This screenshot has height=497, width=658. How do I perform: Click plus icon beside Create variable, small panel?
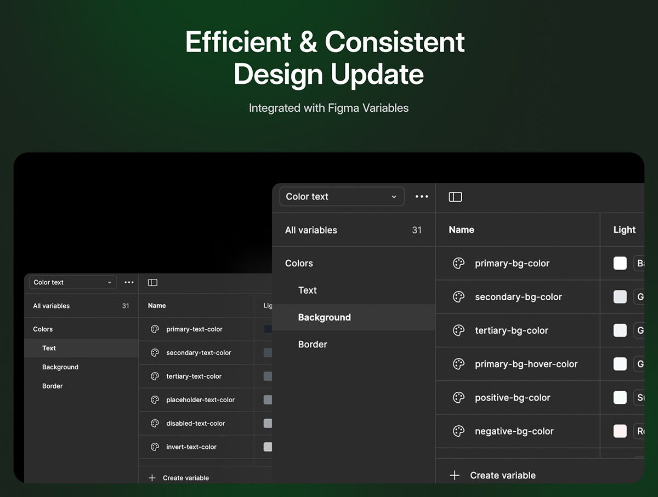click(x=152, y=478)
